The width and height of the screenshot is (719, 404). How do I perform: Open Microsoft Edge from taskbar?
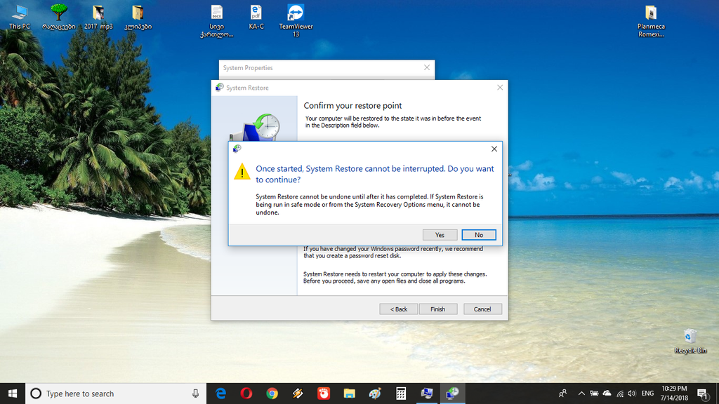[220, 393]
